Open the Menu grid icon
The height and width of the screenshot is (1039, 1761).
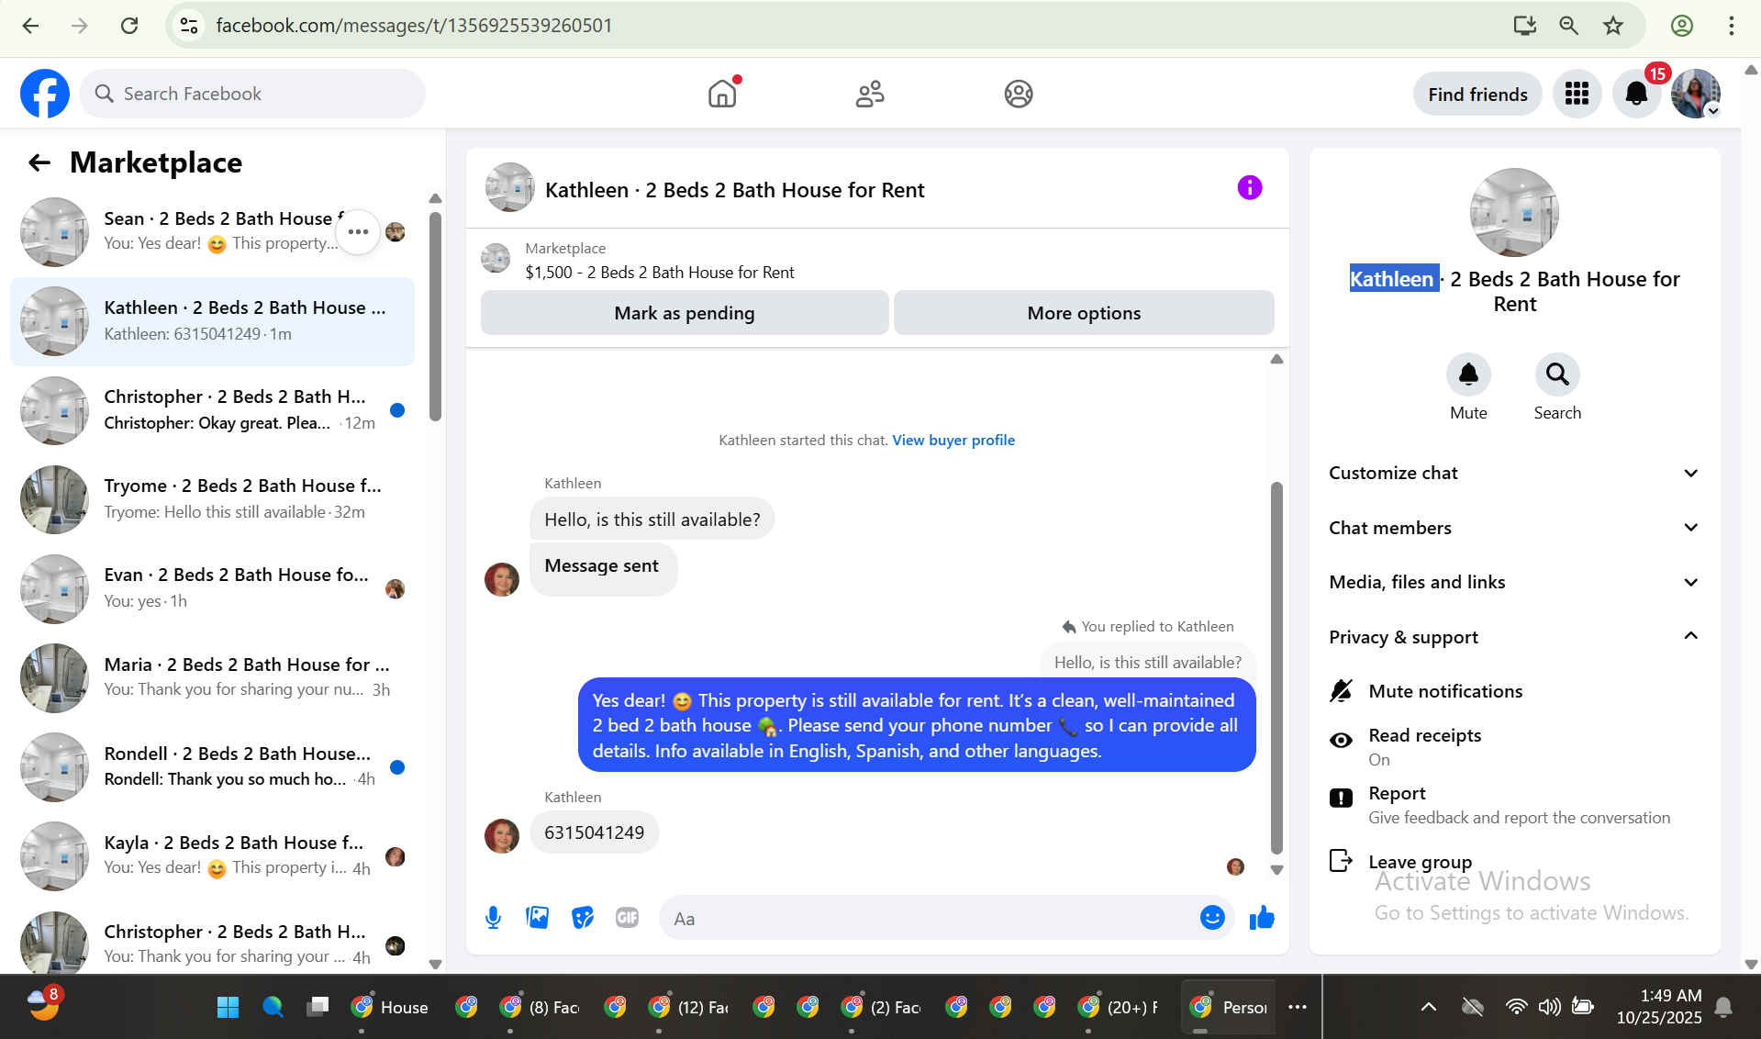click(x=1577, y=94)
